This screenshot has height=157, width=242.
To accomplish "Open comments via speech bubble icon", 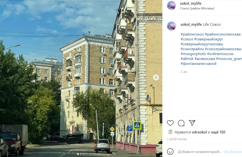I will point(181,123).
